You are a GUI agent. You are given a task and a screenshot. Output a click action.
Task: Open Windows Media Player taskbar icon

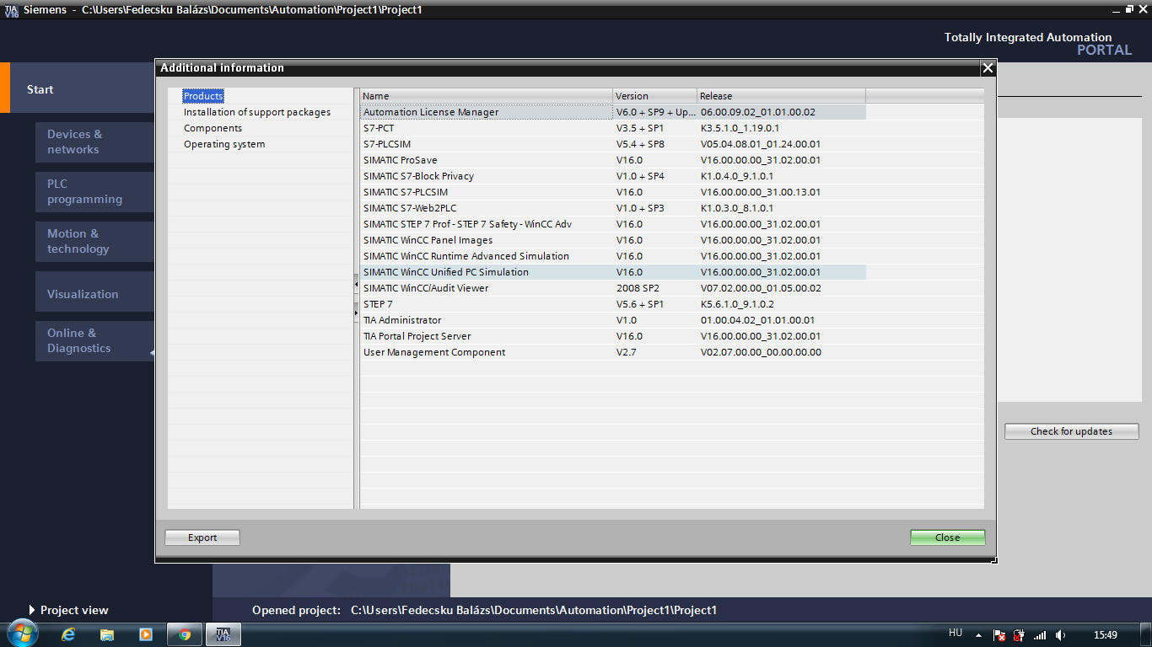click(146, 634)
